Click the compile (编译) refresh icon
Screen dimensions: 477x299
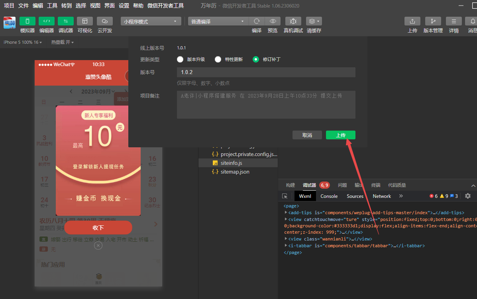257,21
